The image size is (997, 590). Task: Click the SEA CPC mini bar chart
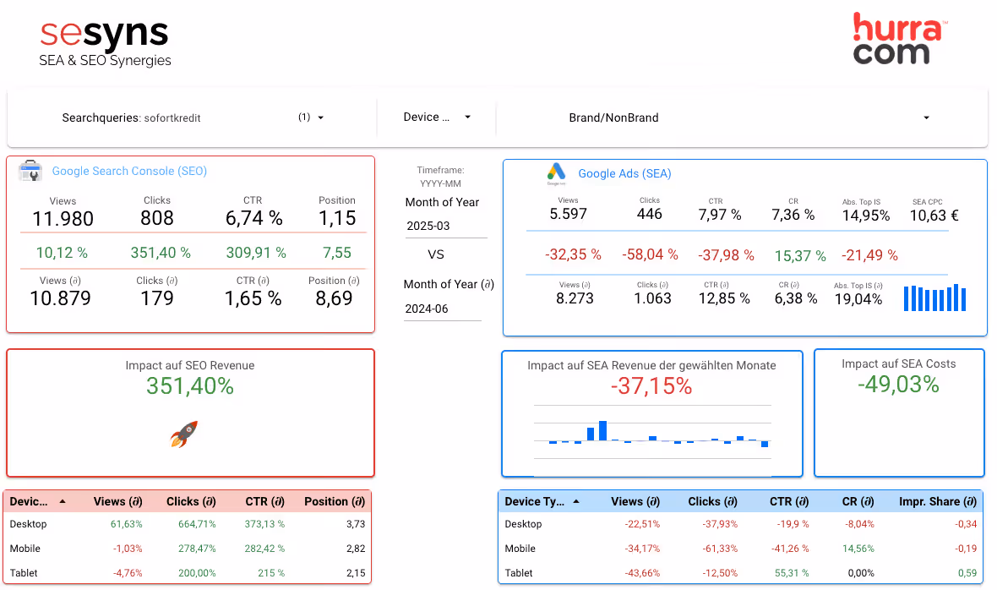coord(934,298)
